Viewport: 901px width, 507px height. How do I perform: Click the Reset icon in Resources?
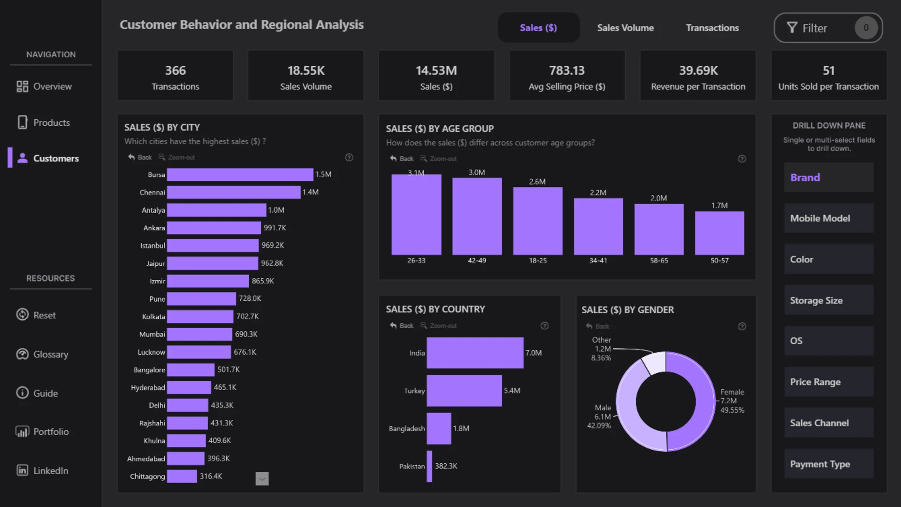[x=22, y=315]
